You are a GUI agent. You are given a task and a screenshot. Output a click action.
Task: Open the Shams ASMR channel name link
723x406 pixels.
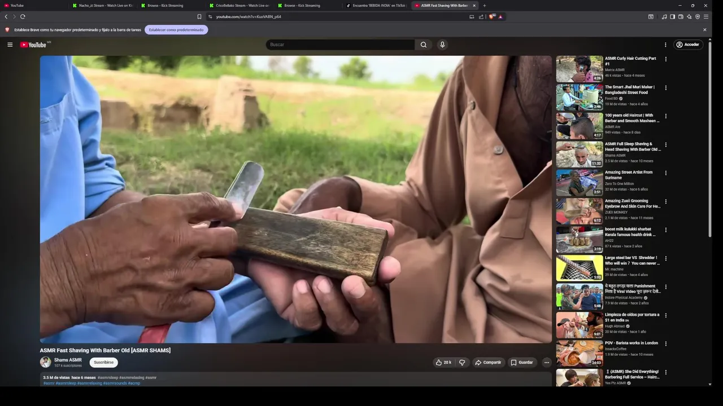pos(68,360)
